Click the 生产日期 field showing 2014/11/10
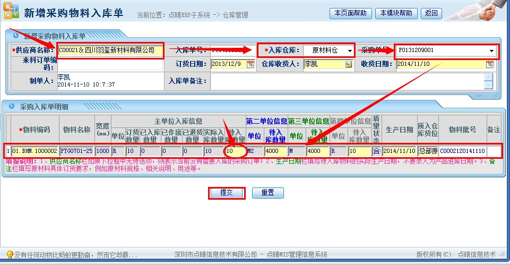Screen dimensions: 510x265 [x=399, y=151]
